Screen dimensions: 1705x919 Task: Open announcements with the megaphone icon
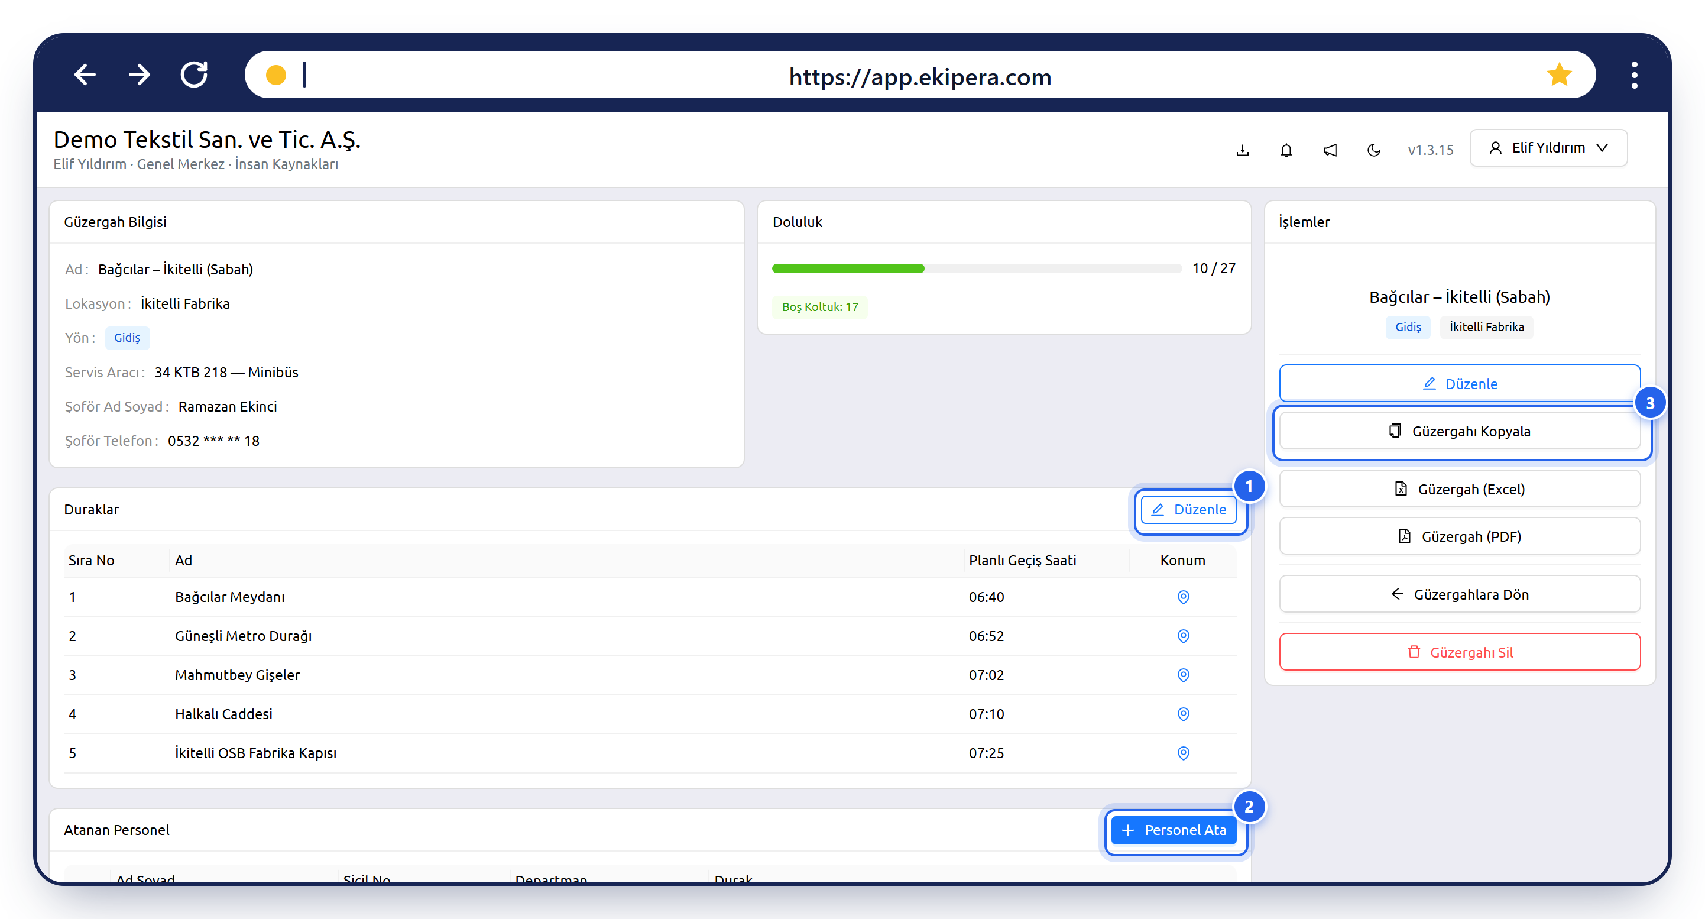tap(1330, 150)
